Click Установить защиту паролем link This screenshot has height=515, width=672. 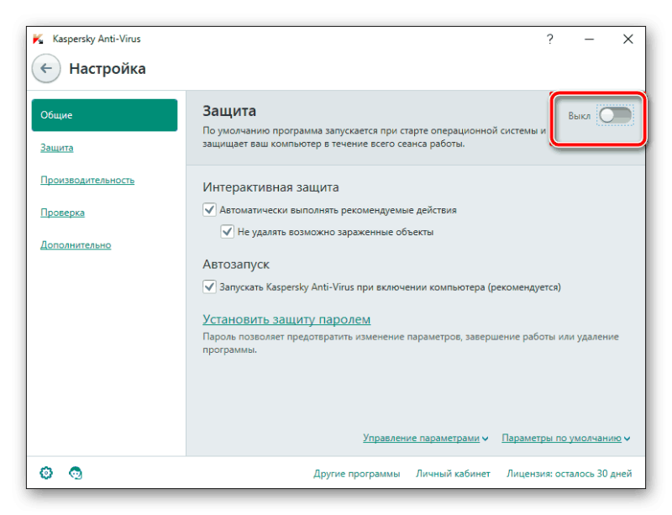point(286,319)
